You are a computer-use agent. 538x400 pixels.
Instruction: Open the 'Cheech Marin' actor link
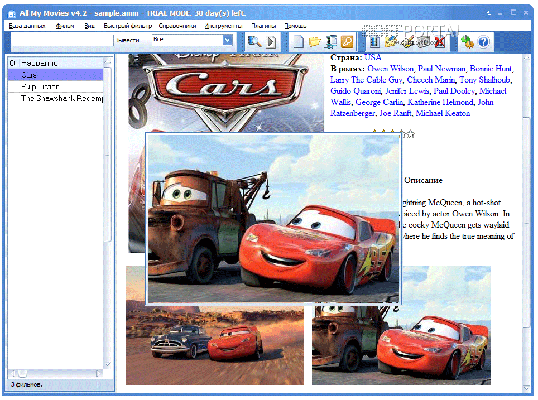[431, 80]
